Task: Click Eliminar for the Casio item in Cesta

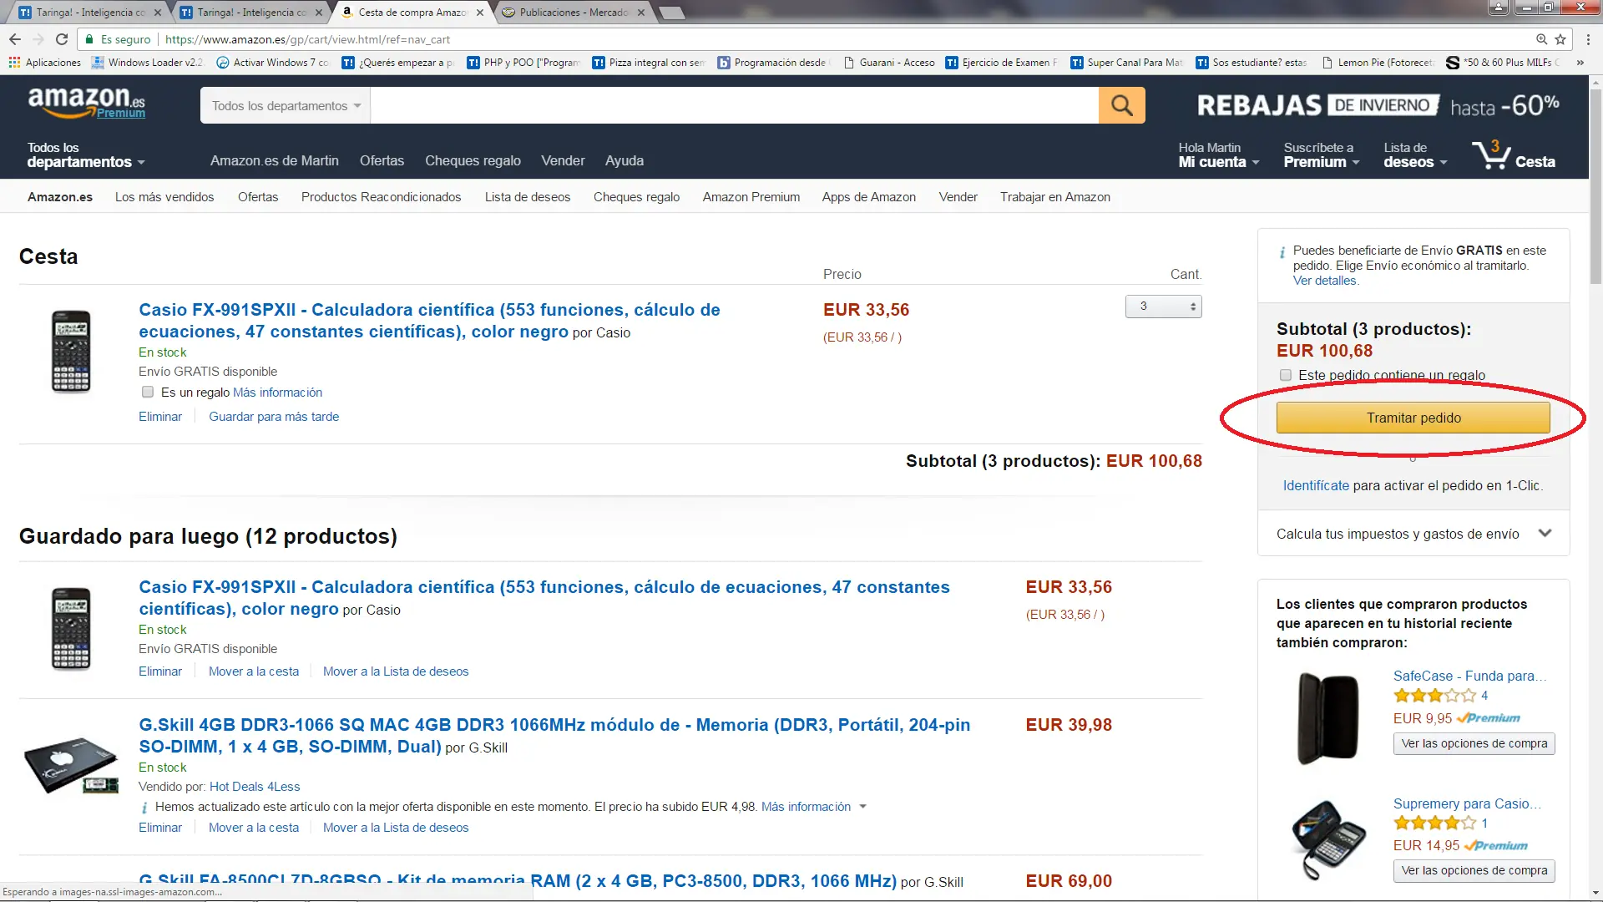Action: click(160, 417)
